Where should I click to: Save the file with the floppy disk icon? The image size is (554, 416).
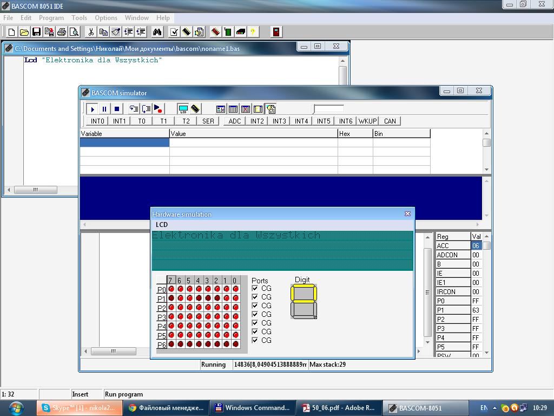pyautogui.click(x=36, y=32)
